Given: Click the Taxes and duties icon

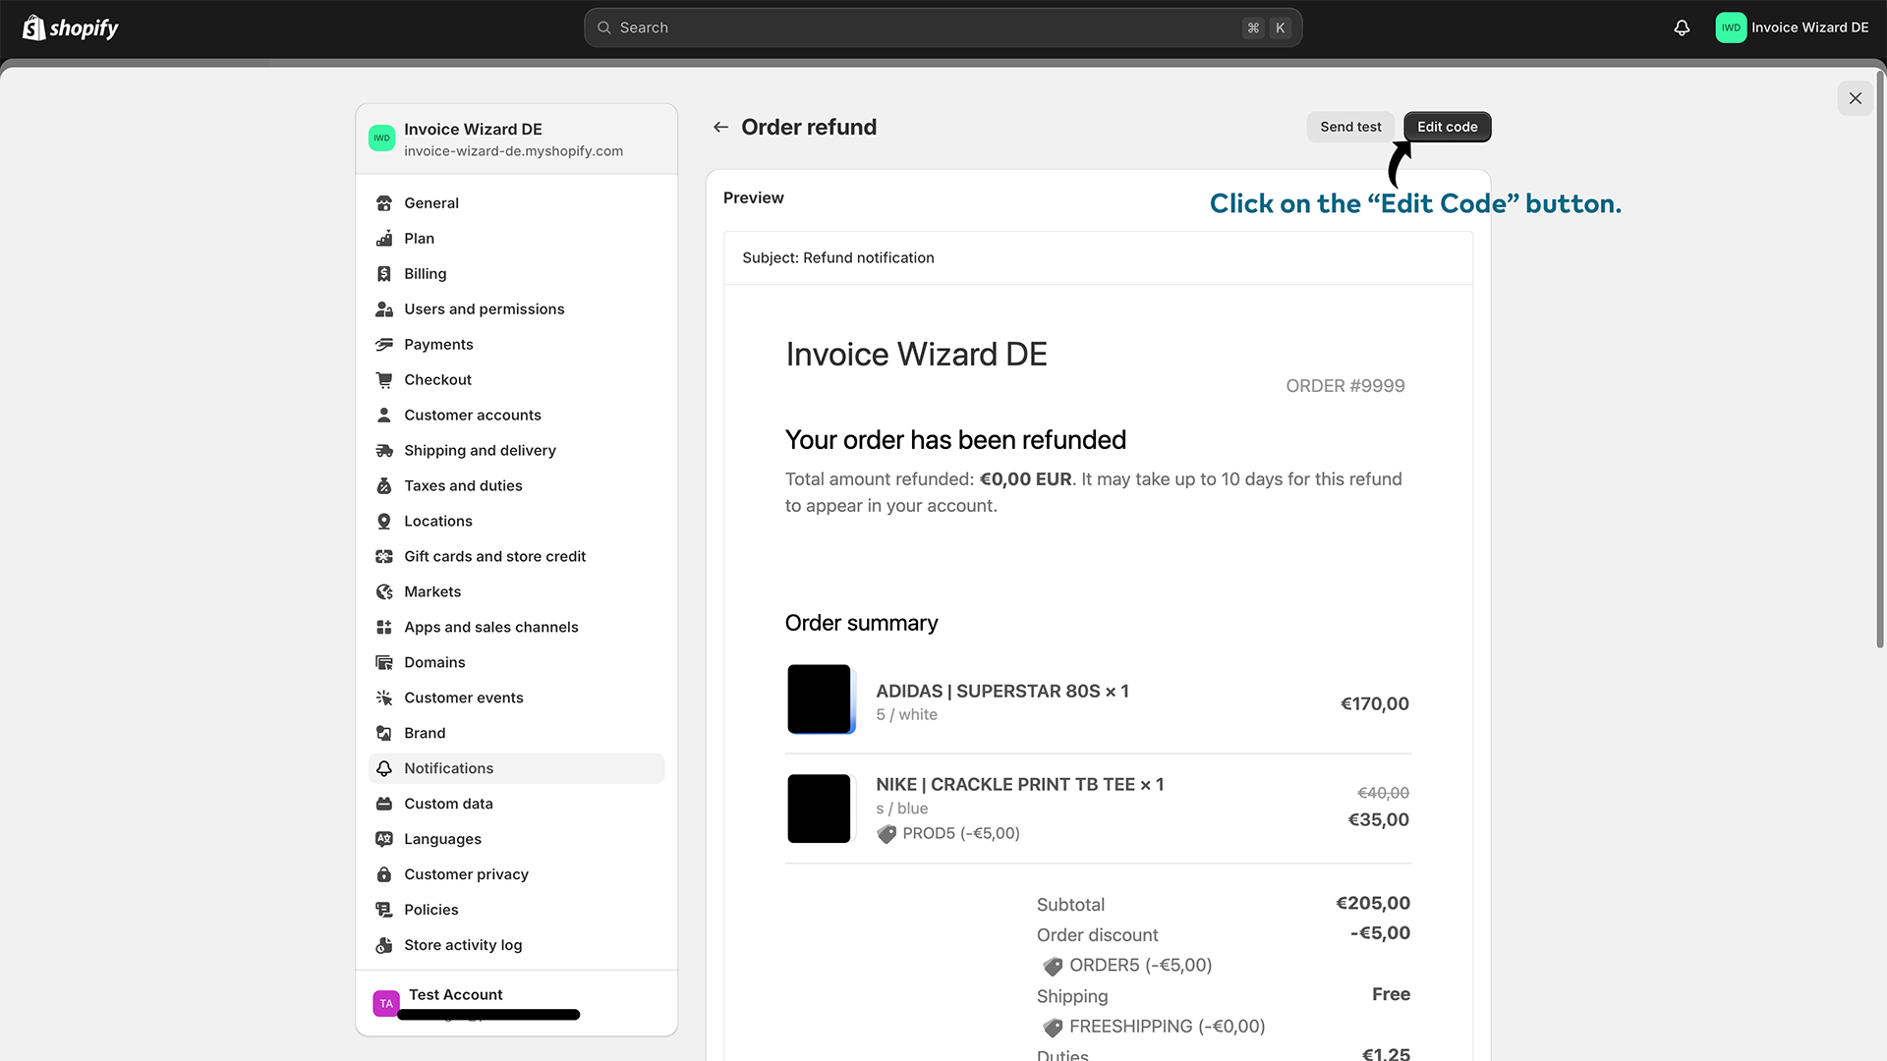Looking at the screenshot, I should [384, 486].
